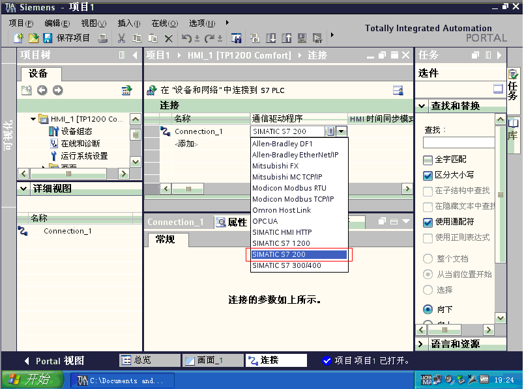Click the cut scissors icon
The image size is (524, 389).
click(x=121, y=38)
